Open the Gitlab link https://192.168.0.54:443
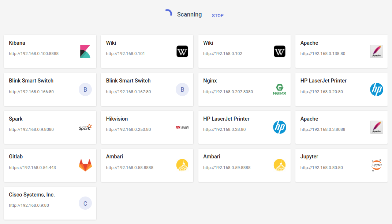Image resolution: width=392 pixels, height=224 pixels. click(32, 168)
